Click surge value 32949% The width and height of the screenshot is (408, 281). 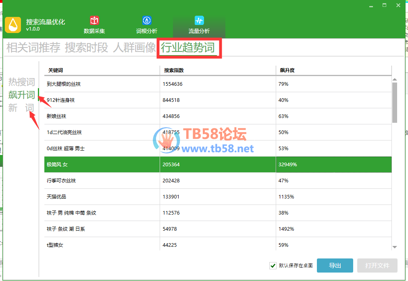click(x=287, y=165)
